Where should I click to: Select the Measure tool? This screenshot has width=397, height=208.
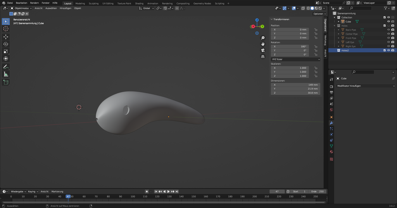pos(6,74)
